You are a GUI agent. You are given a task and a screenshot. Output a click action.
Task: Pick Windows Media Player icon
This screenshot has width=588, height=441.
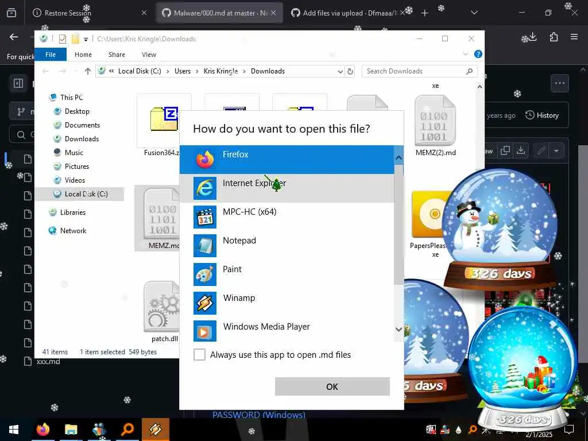tap(205, 331)
